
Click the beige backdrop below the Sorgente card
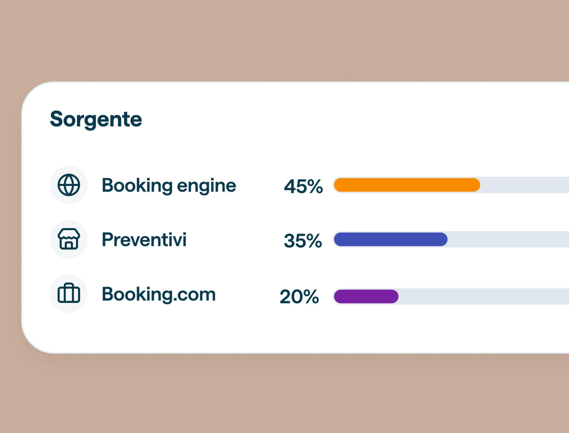coord(284,395)
